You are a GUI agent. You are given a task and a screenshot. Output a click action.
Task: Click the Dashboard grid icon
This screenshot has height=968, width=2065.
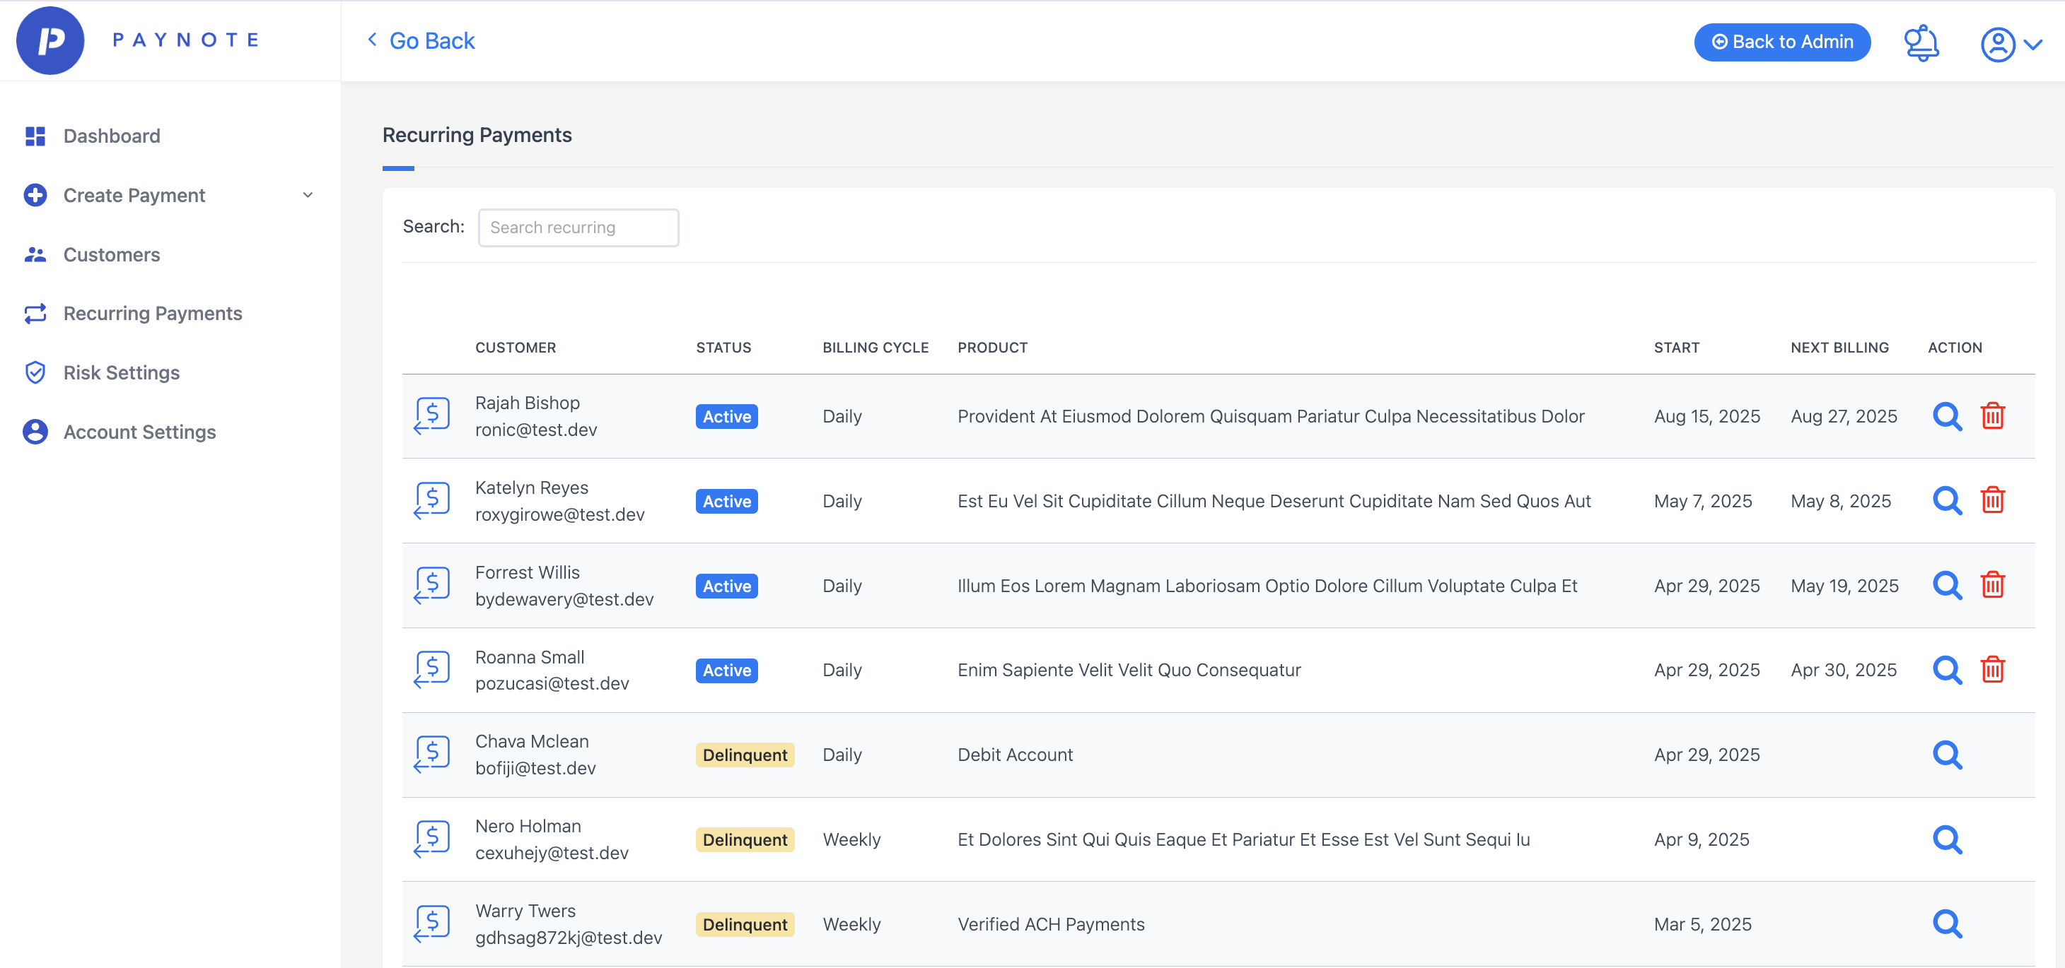pos(35,136)
